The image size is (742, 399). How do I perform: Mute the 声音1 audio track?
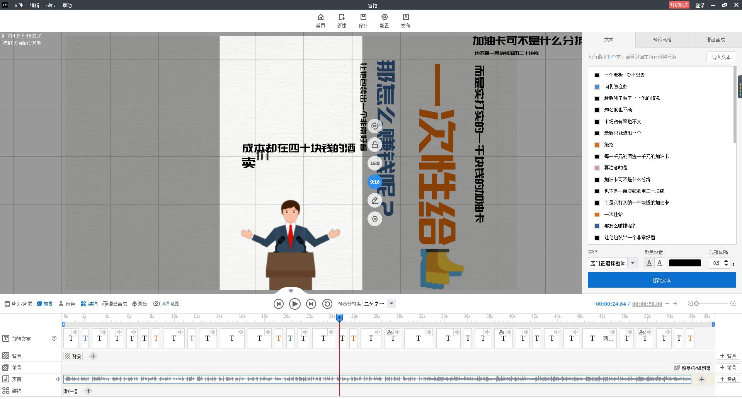pos(58,379)
